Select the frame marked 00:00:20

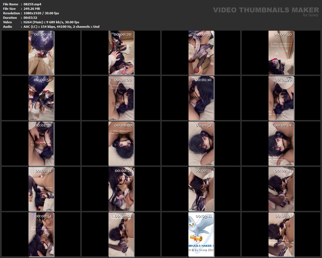121,53
